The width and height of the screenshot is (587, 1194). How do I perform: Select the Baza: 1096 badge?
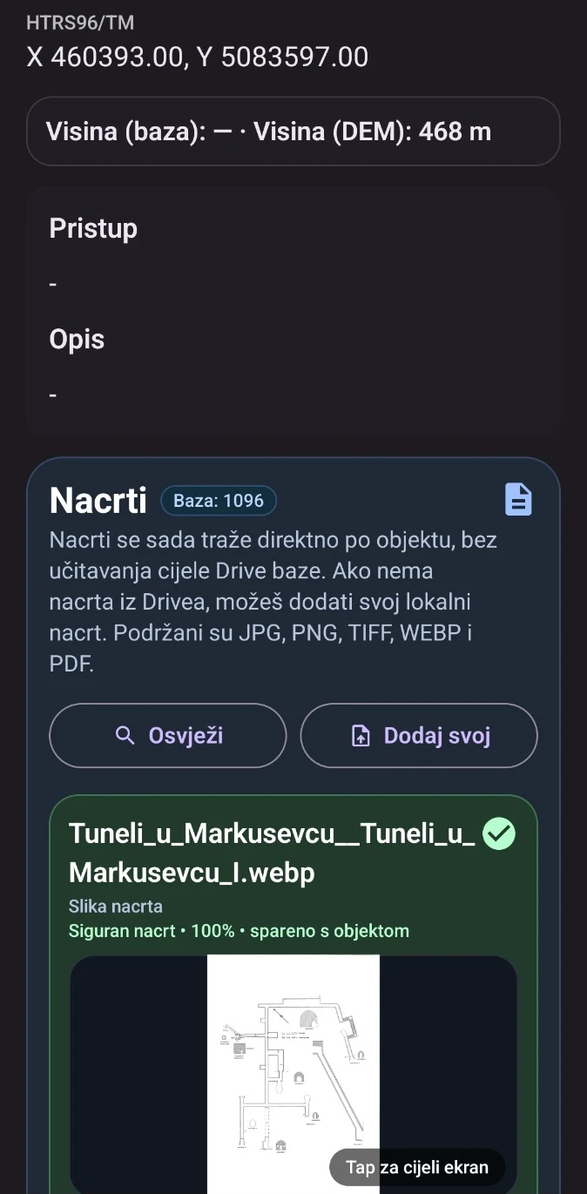[219, 501]
